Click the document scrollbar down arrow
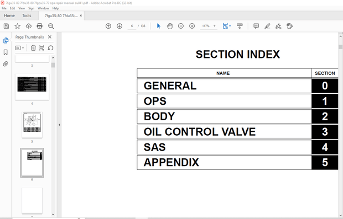Image resolution: width=343 pixels, height=219 pixels. tap(340, 215)
